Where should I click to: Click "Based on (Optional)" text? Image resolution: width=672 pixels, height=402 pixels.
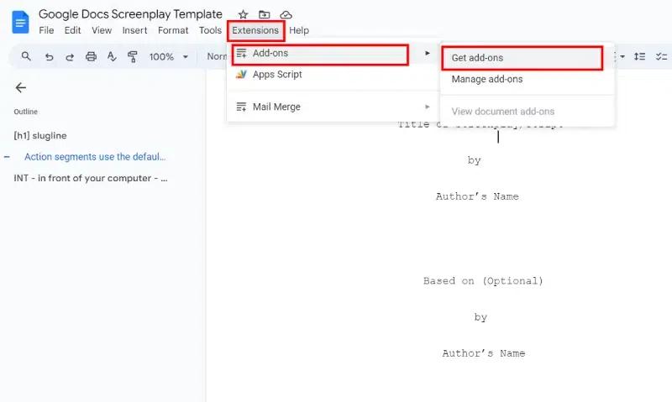pos(483,281)
